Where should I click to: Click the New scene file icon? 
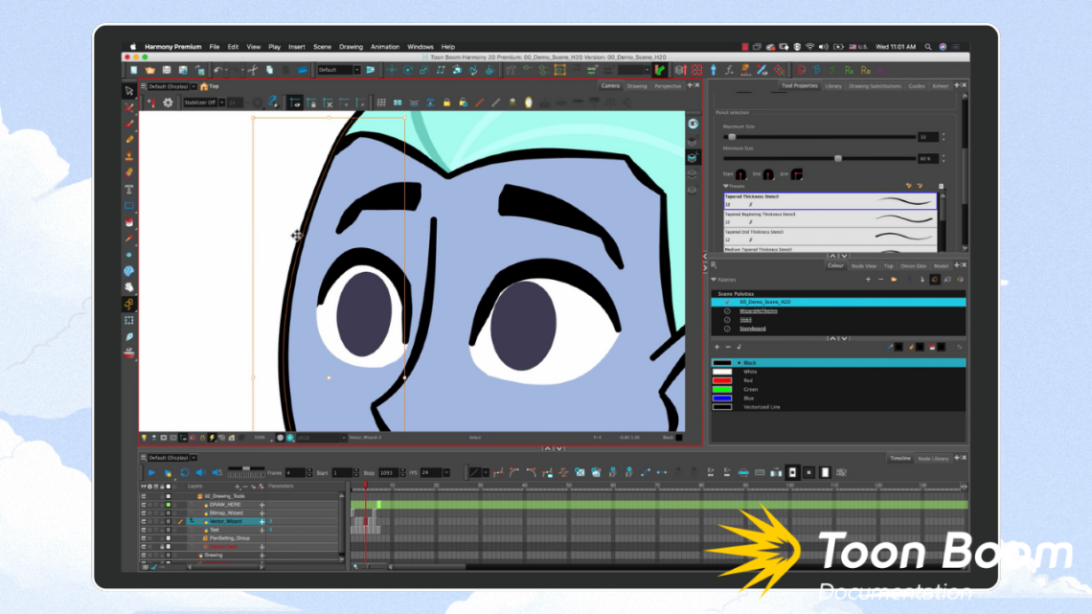pos(134,70)
